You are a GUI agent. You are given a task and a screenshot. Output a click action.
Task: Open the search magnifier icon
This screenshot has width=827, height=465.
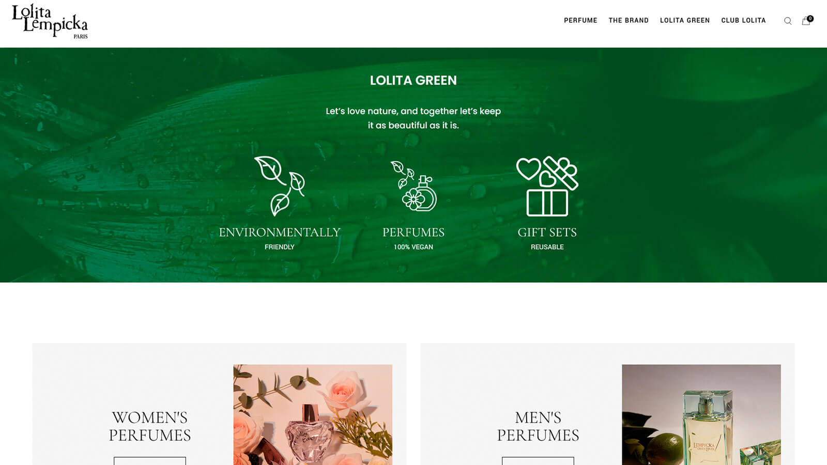788,21
